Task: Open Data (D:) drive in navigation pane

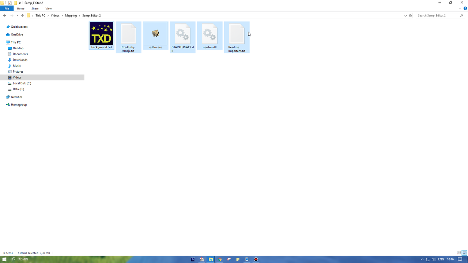Action: (18, 89)
